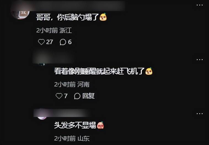Select comment text 头发多不显塌
The image size is (209, 145).
(x=75, y=125)
